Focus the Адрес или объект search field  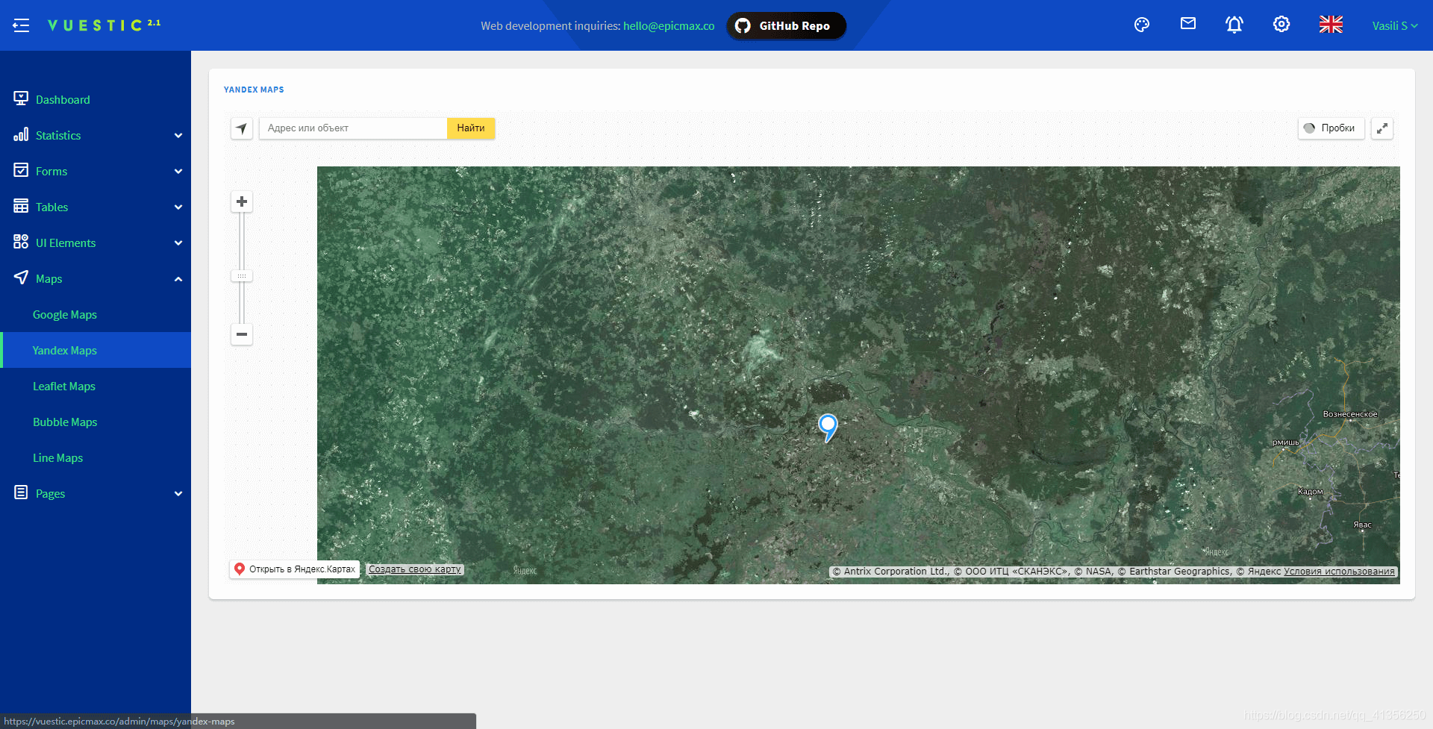pos(353,128)
